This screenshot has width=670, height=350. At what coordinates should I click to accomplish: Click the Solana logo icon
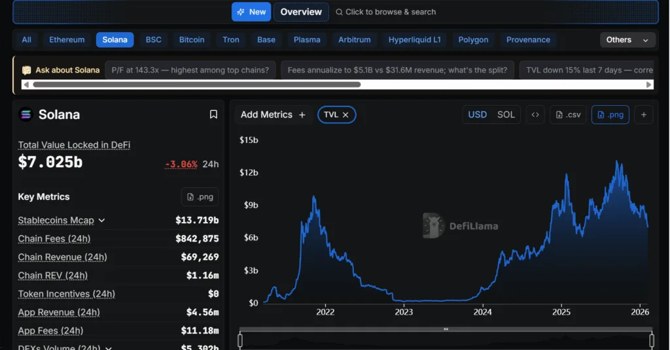click(x=26, y=114)
